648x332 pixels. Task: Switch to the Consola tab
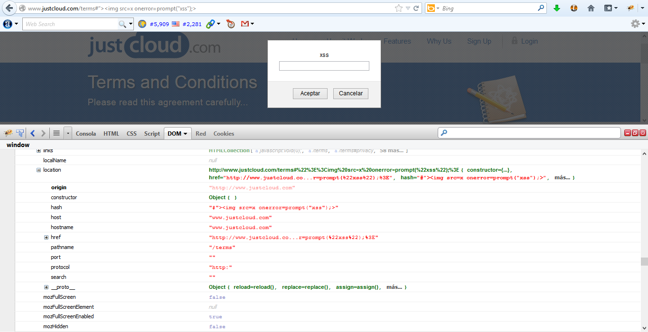point(86,133)
